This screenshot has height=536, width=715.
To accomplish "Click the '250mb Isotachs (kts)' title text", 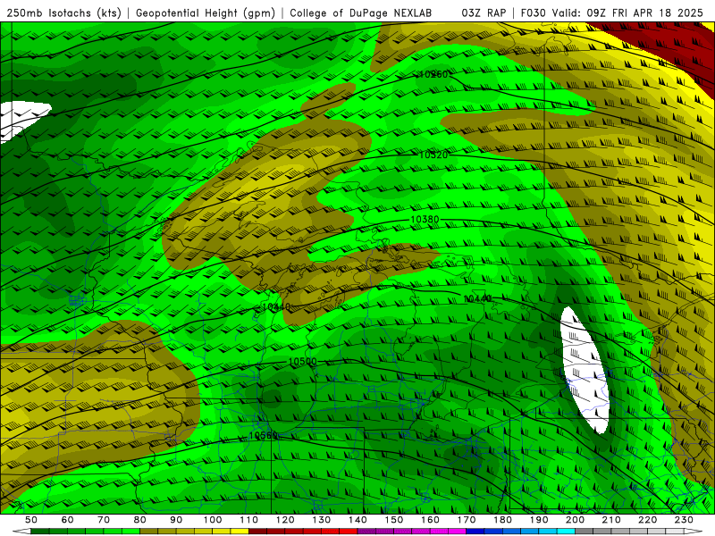I will [x=63, y=13].
